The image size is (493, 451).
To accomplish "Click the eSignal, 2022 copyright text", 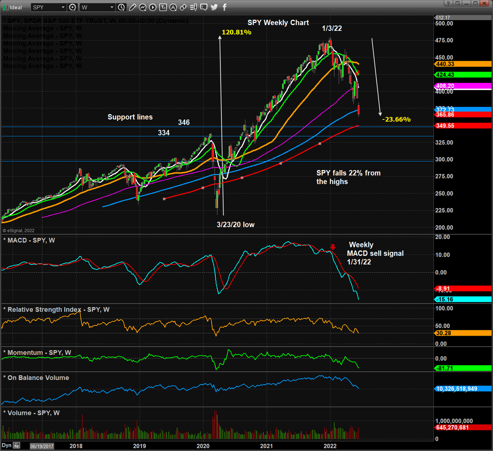I will [18, 231].
